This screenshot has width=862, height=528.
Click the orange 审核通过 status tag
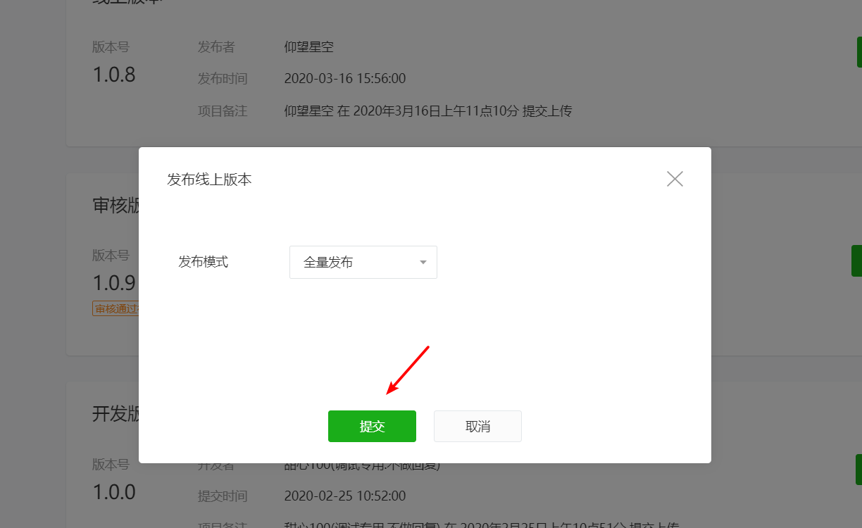click(x=116, y=309)
